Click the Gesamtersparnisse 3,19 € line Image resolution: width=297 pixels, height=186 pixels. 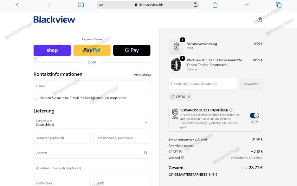(193, 175)
